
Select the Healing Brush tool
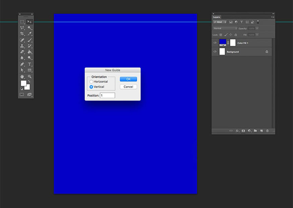[x=22, y=40]
